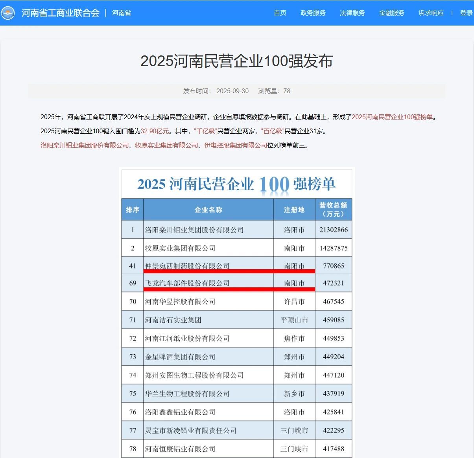Screen dimensions: 474x458
Task: Open the 牧原实业集团有限公司 red link
Action: [166, 145]
